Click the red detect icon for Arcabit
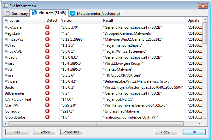This screenshot has height=140, width=211. click(47, 57)
